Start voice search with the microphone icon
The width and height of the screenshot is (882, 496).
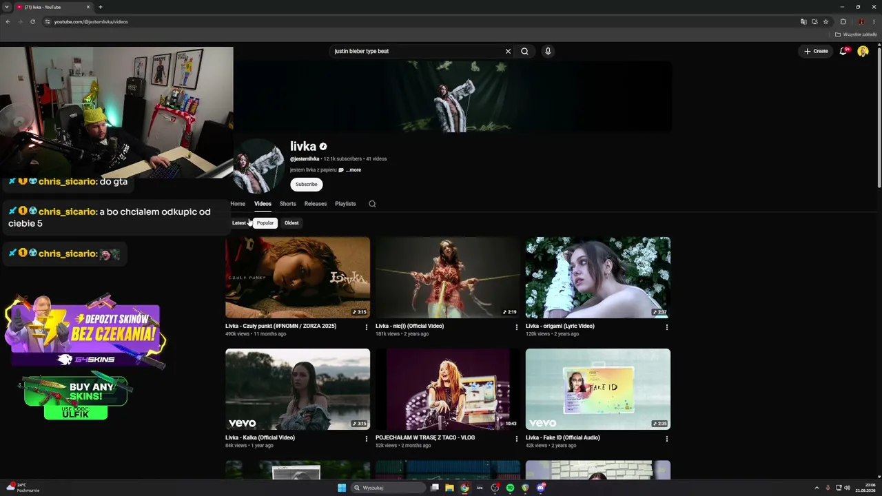coord(548,51)
